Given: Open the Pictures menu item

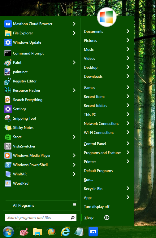Looking at the screenshot, I should 107,40.
